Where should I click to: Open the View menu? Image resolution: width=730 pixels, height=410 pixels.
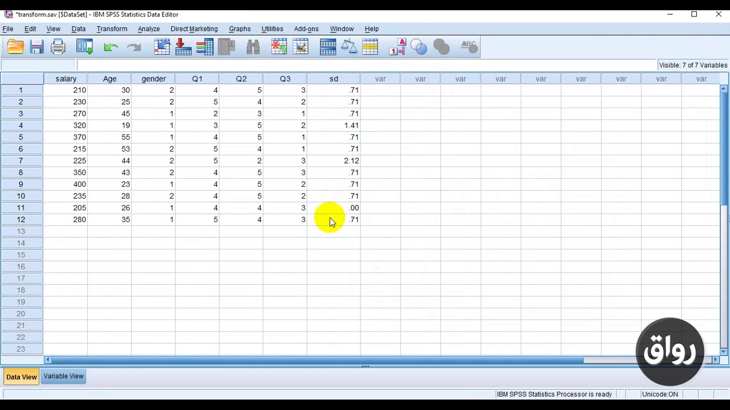(53, 28)
